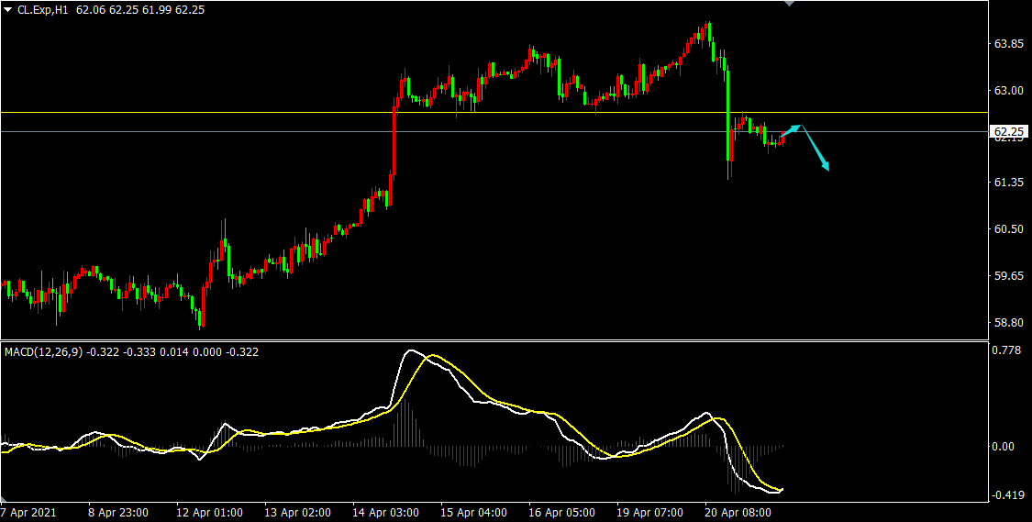
Task: Select the downward cyan arrow drawing
Action: 816,148
